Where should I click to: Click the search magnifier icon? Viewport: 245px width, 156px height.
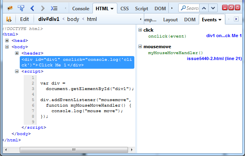pos(183,8)
